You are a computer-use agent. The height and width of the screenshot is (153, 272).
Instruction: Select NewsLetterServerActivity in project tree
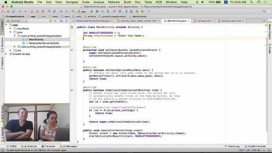[x=44, y=43]
